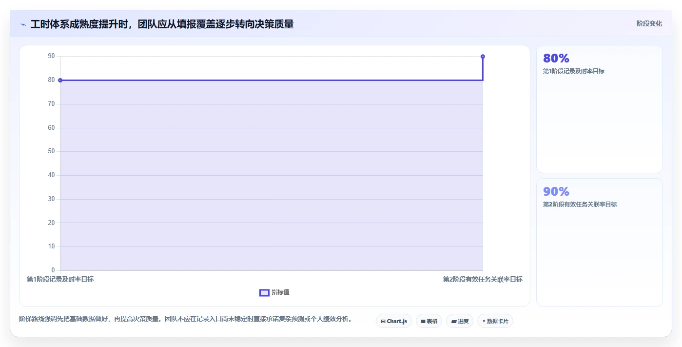The width and height of the screenshot is (682, 347).
Task: Click 第1阶段记录及时率目标 caption in the 80% card
Action: [x=574, y=71]
